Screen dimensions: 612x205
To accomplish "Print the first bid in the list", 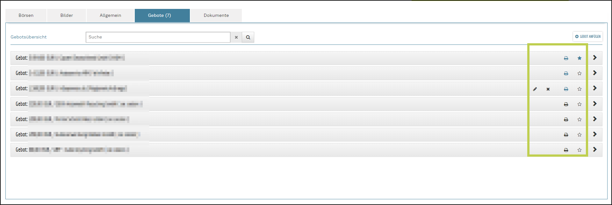I will click(x=566, y=58).
